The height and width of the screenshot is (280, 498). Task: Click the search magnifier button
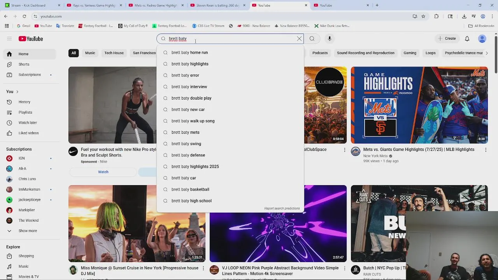[312, 38]
